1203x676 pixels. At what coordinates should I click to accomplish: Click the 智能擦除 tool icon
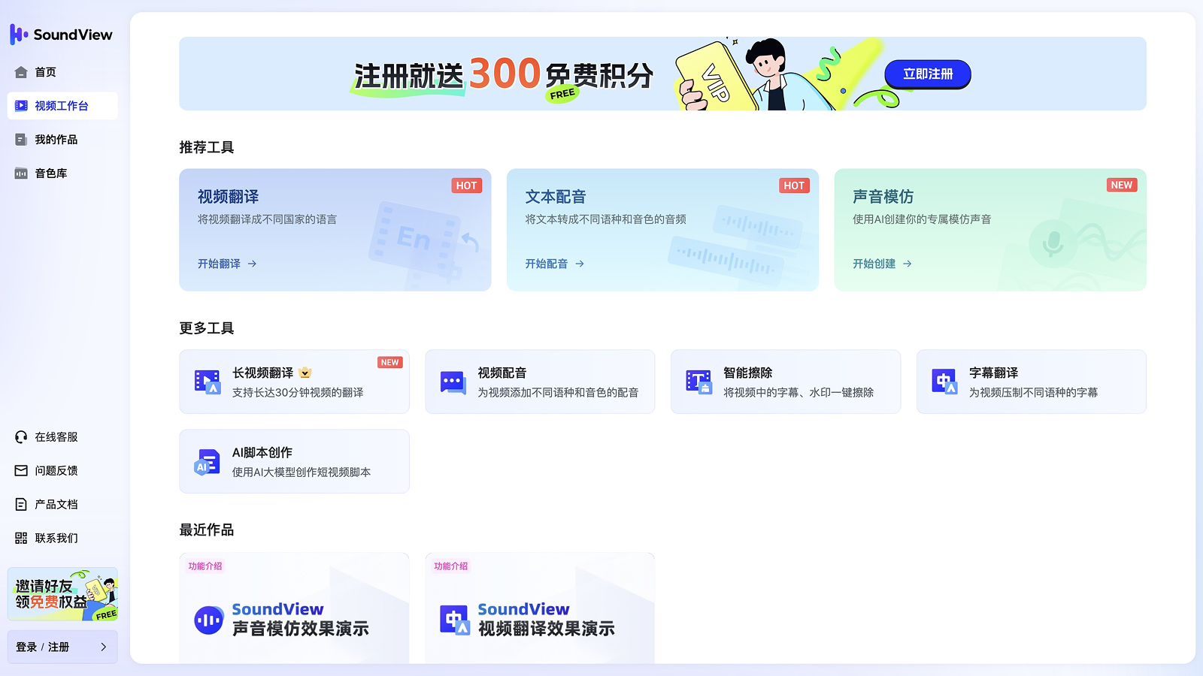click(x=698, y=381)
